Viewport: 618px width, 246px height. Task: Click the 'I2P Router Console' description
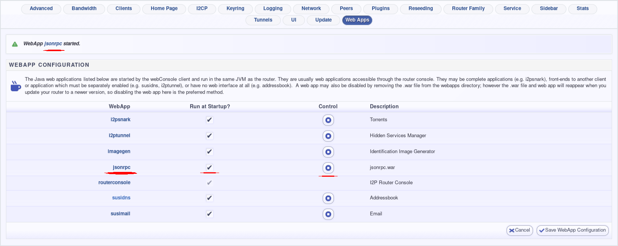point(391,183)
